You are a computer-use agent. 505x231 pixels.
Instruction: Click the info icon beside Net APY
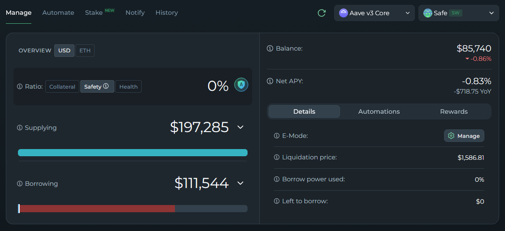pos(270,81)
